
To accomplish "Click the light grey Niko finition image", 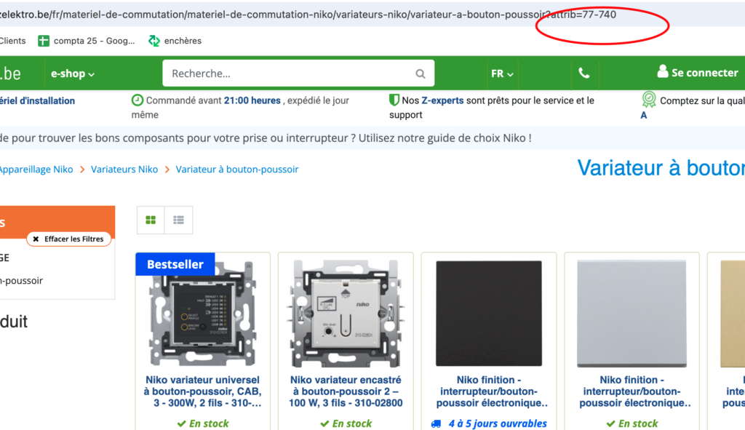I will click(x=632, y=314).
